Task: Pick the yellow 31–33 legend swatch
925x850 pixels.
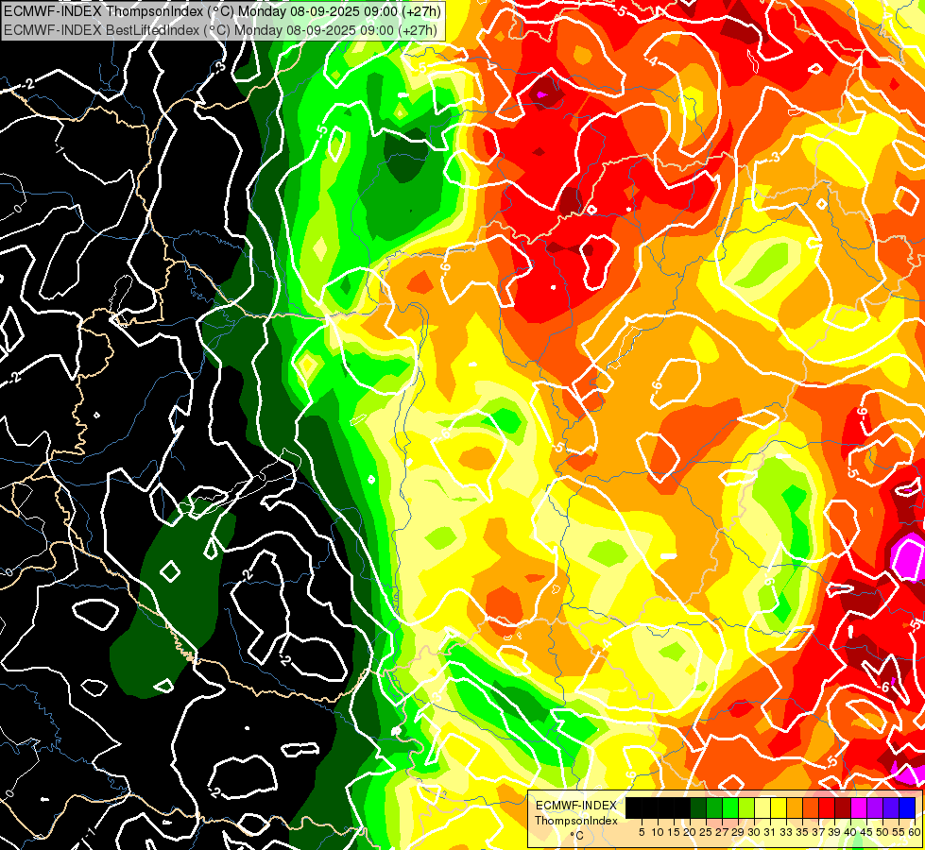Action: tap(779, 808)
